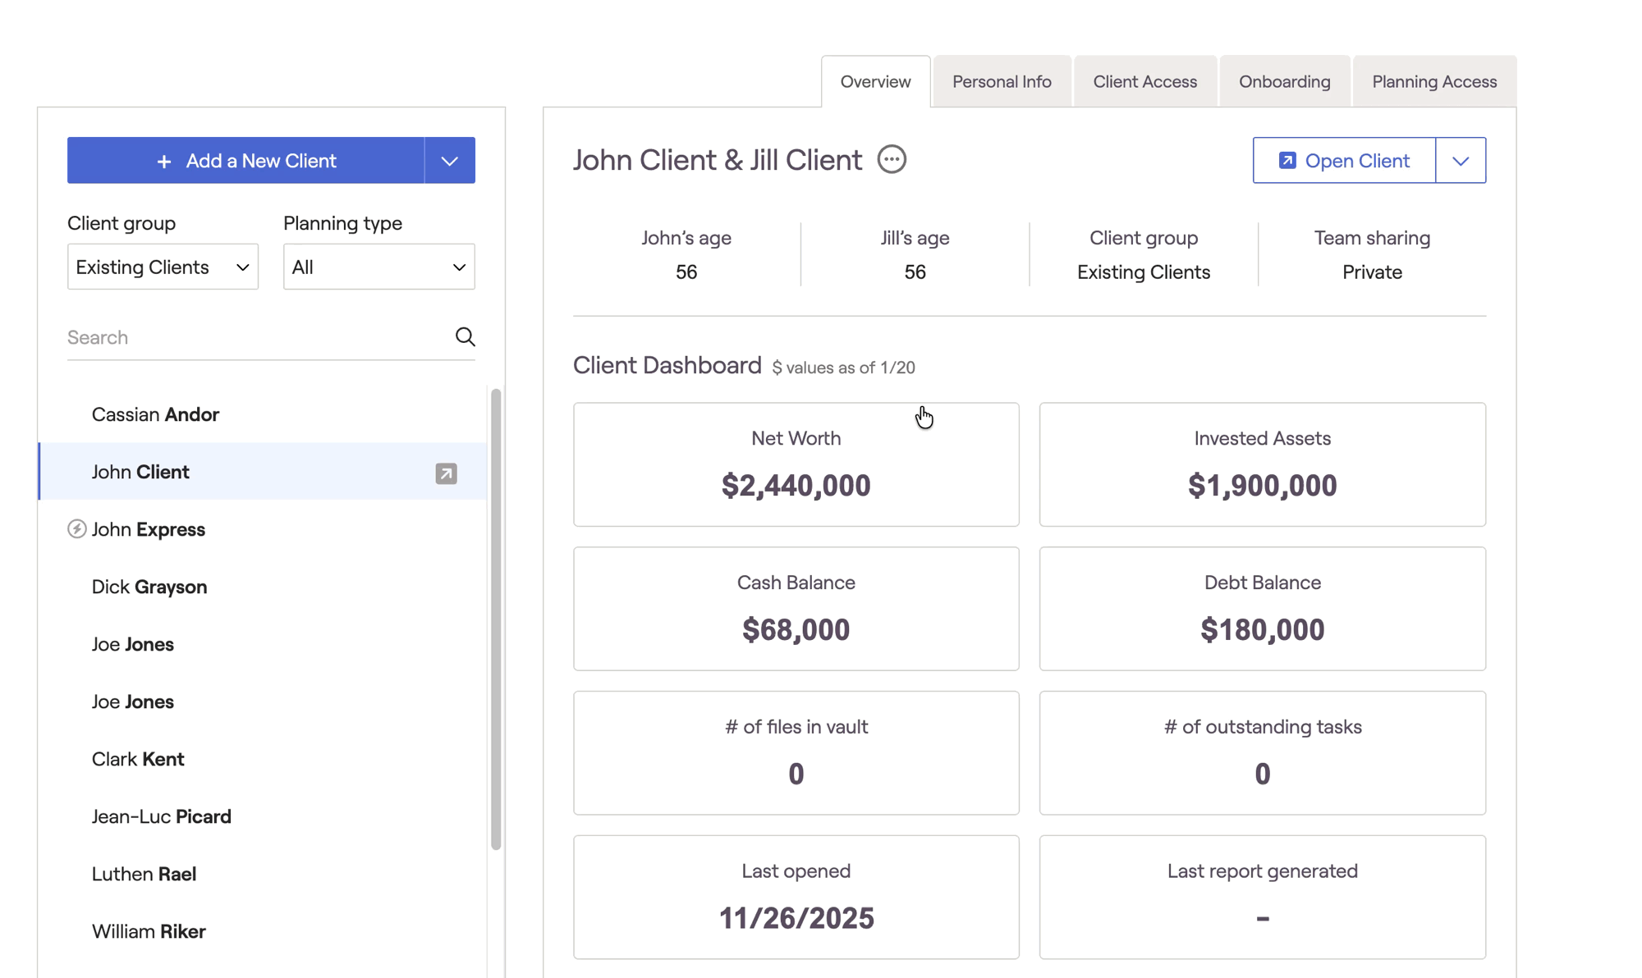This screenshot has height=978, width=1642.
Task: Click the open arrow icon on John Client row
Action: [446, 473]
